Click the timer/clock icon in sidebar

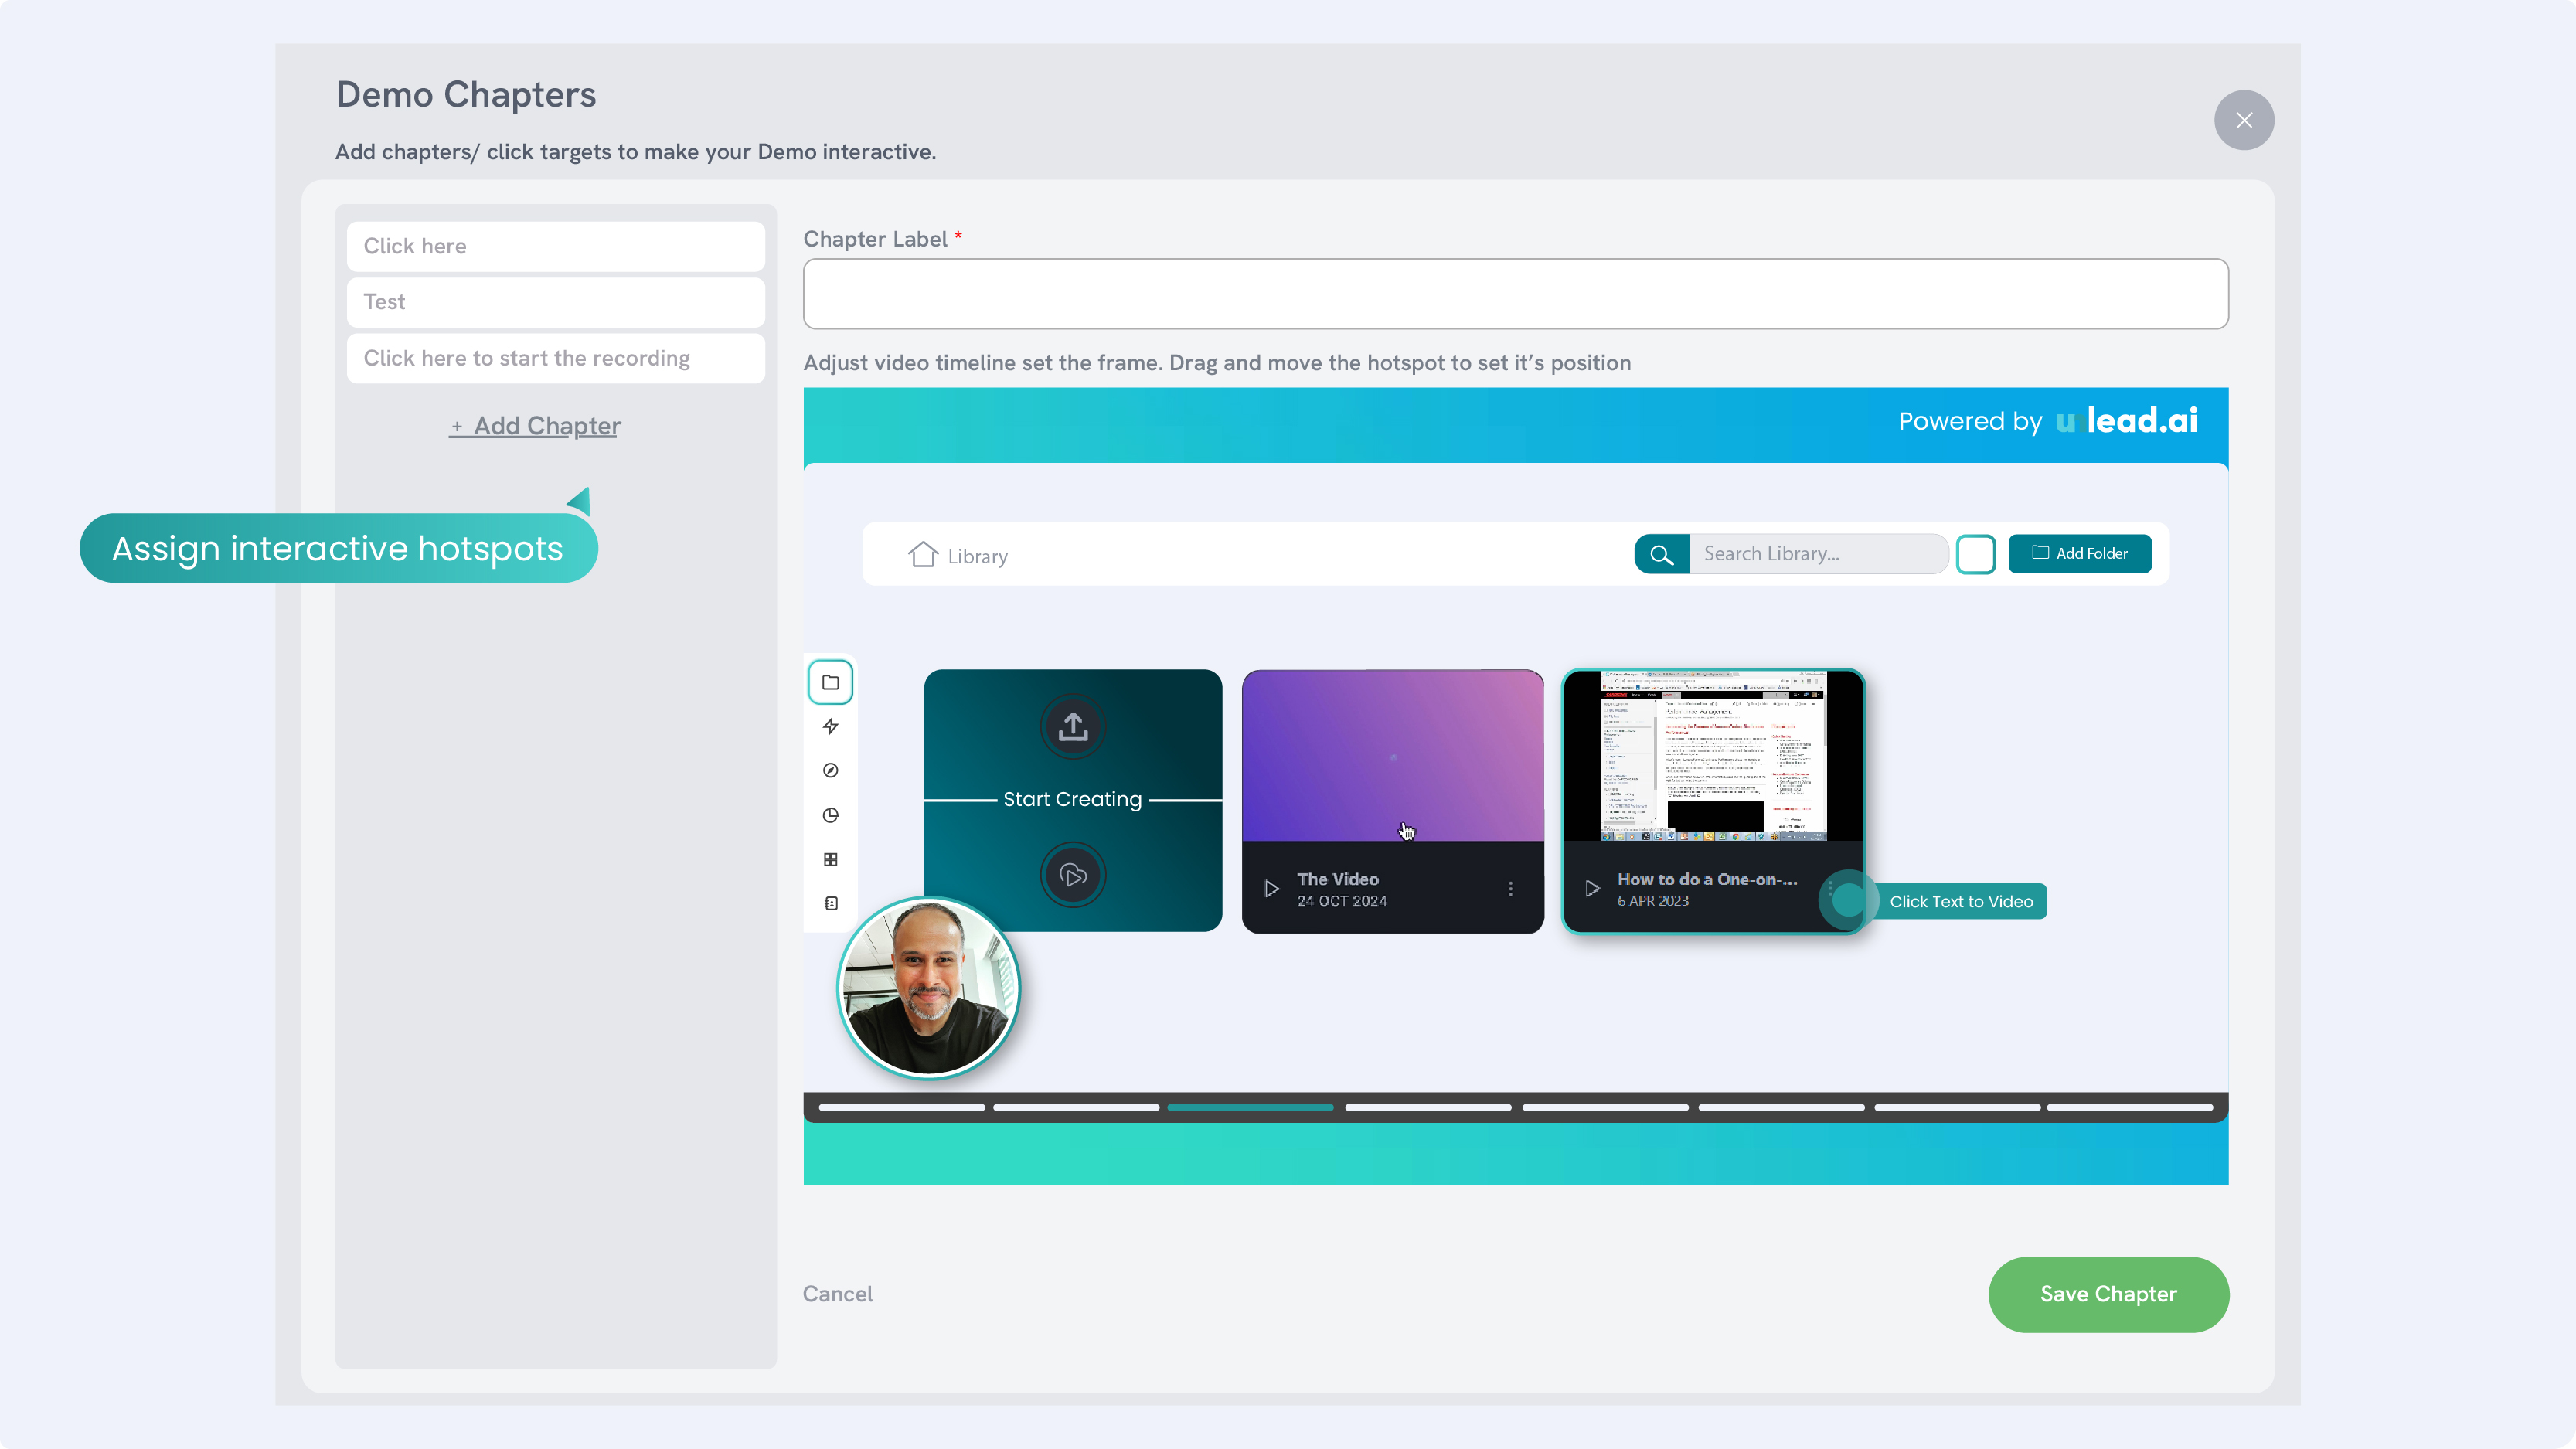832,814
